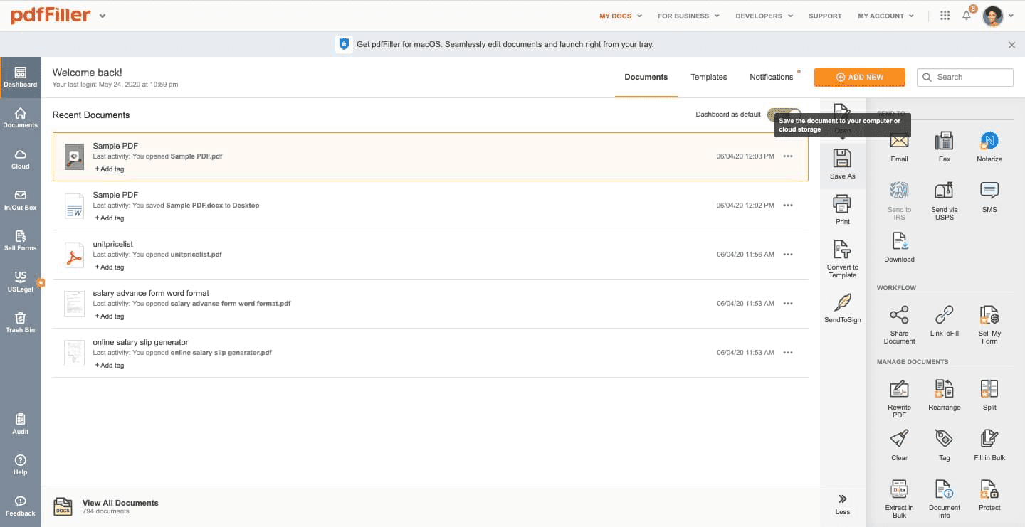Click the Send to IRS icon
The image size is (1025, 527).
click(x=899, y=191)
